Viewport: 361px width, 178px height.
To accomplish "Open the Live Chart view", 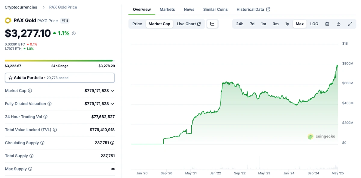I will point(189,24).
